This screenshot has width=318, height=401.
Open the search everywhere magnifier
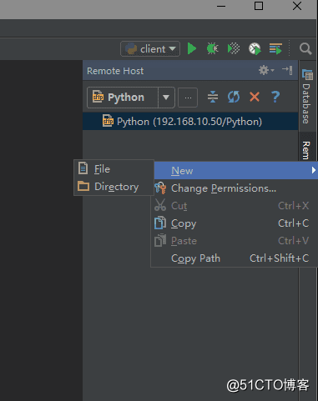305,49
